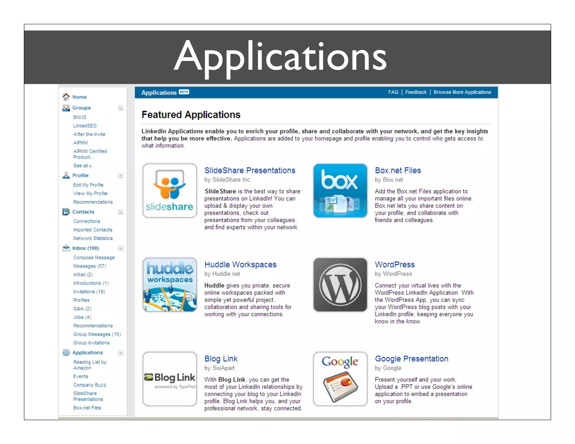Collapse the Inbox section
This screenshot has height=444, width=575.
[121, 248]
